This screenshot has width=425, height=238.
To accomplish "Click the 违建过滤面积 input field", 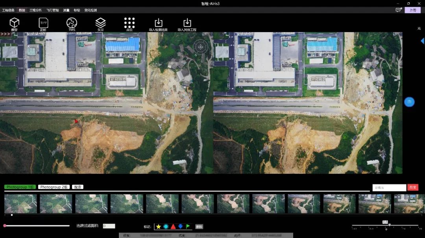I will 109,226.
